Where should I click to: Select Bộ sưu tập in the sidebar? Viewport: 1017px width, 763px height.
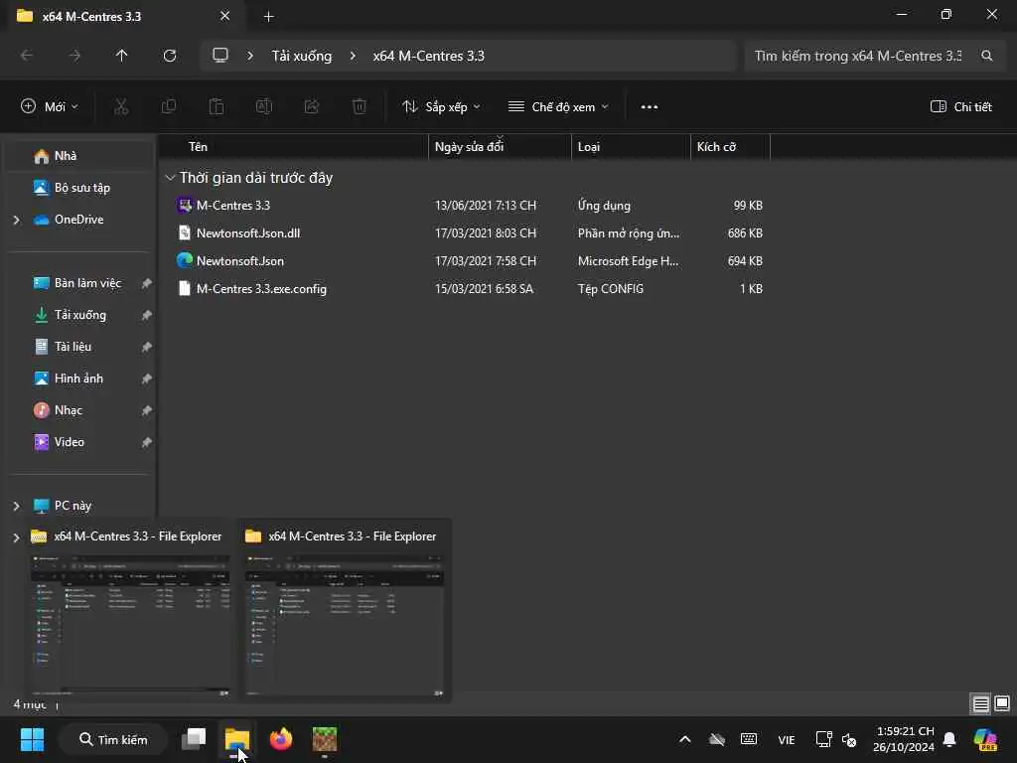[80, 188]
